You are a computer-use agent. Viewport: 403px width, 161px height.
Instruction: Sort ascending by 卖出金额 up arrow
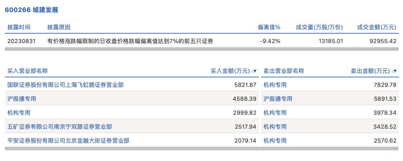393,71
